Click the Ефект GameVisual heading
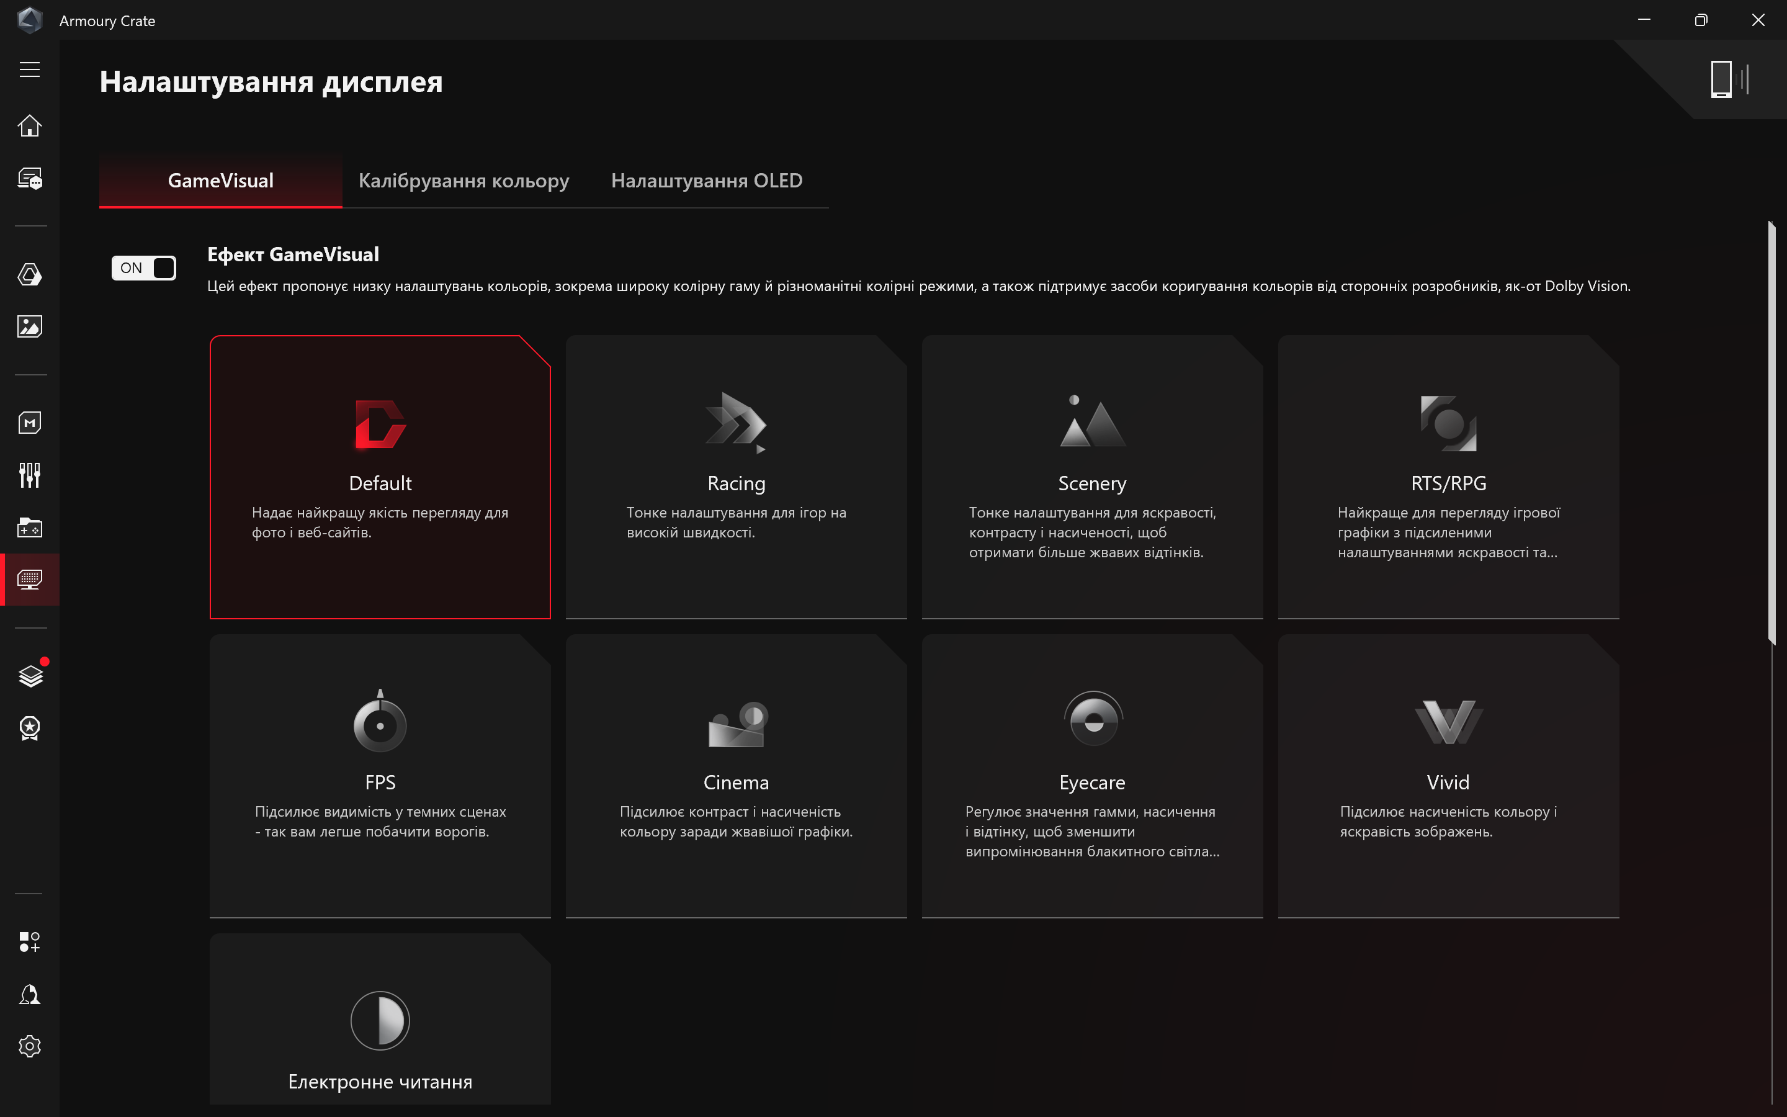This screenshot has height=1117, width=1787. click(293, 255)
